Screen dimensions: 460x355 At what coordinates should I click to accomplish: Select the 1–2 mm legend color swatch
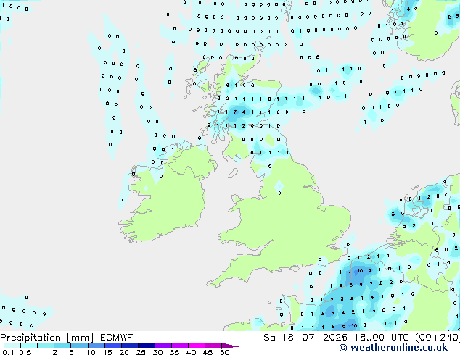click(x=46, y=346)
